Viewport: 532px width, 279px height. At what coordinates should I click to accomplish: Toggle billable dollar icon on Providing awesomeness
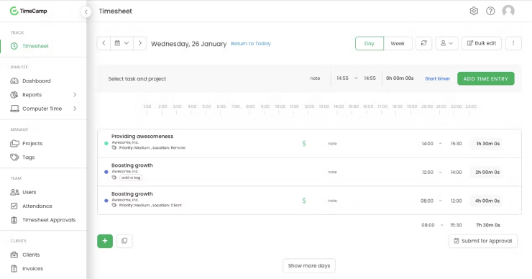pos(304,144)
